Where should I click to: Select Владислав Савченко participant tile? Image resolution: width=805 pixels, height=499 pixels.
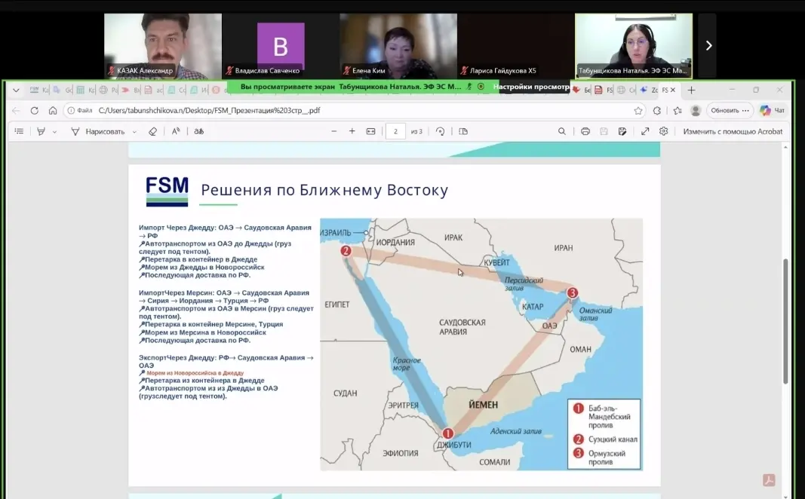point(281,46)
